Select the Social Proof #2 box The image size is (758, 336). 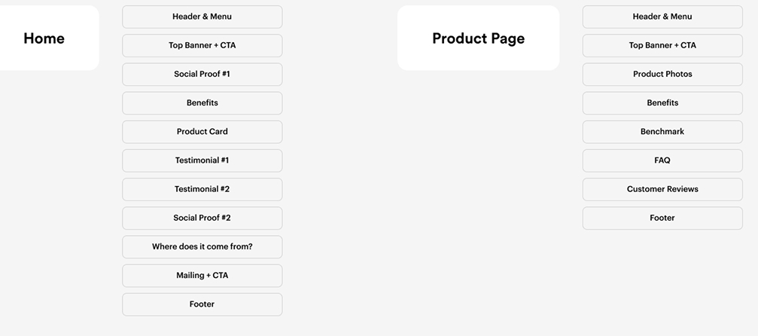click(202, 218)
